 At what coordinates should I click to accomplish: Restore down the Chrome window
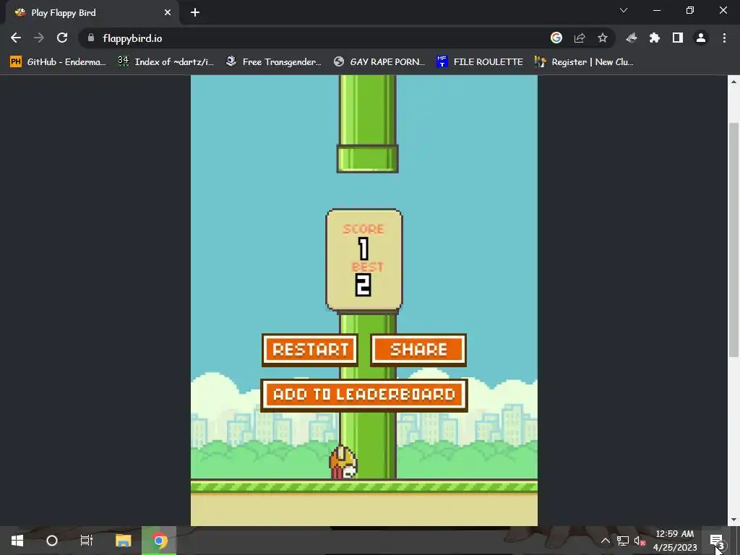pyautogui.click(x=690, y=10)
